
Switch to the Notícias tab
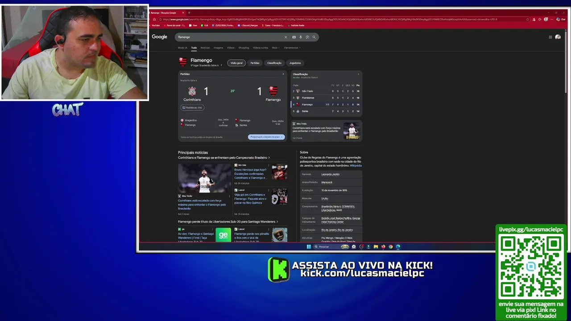[x=205, y=48]
